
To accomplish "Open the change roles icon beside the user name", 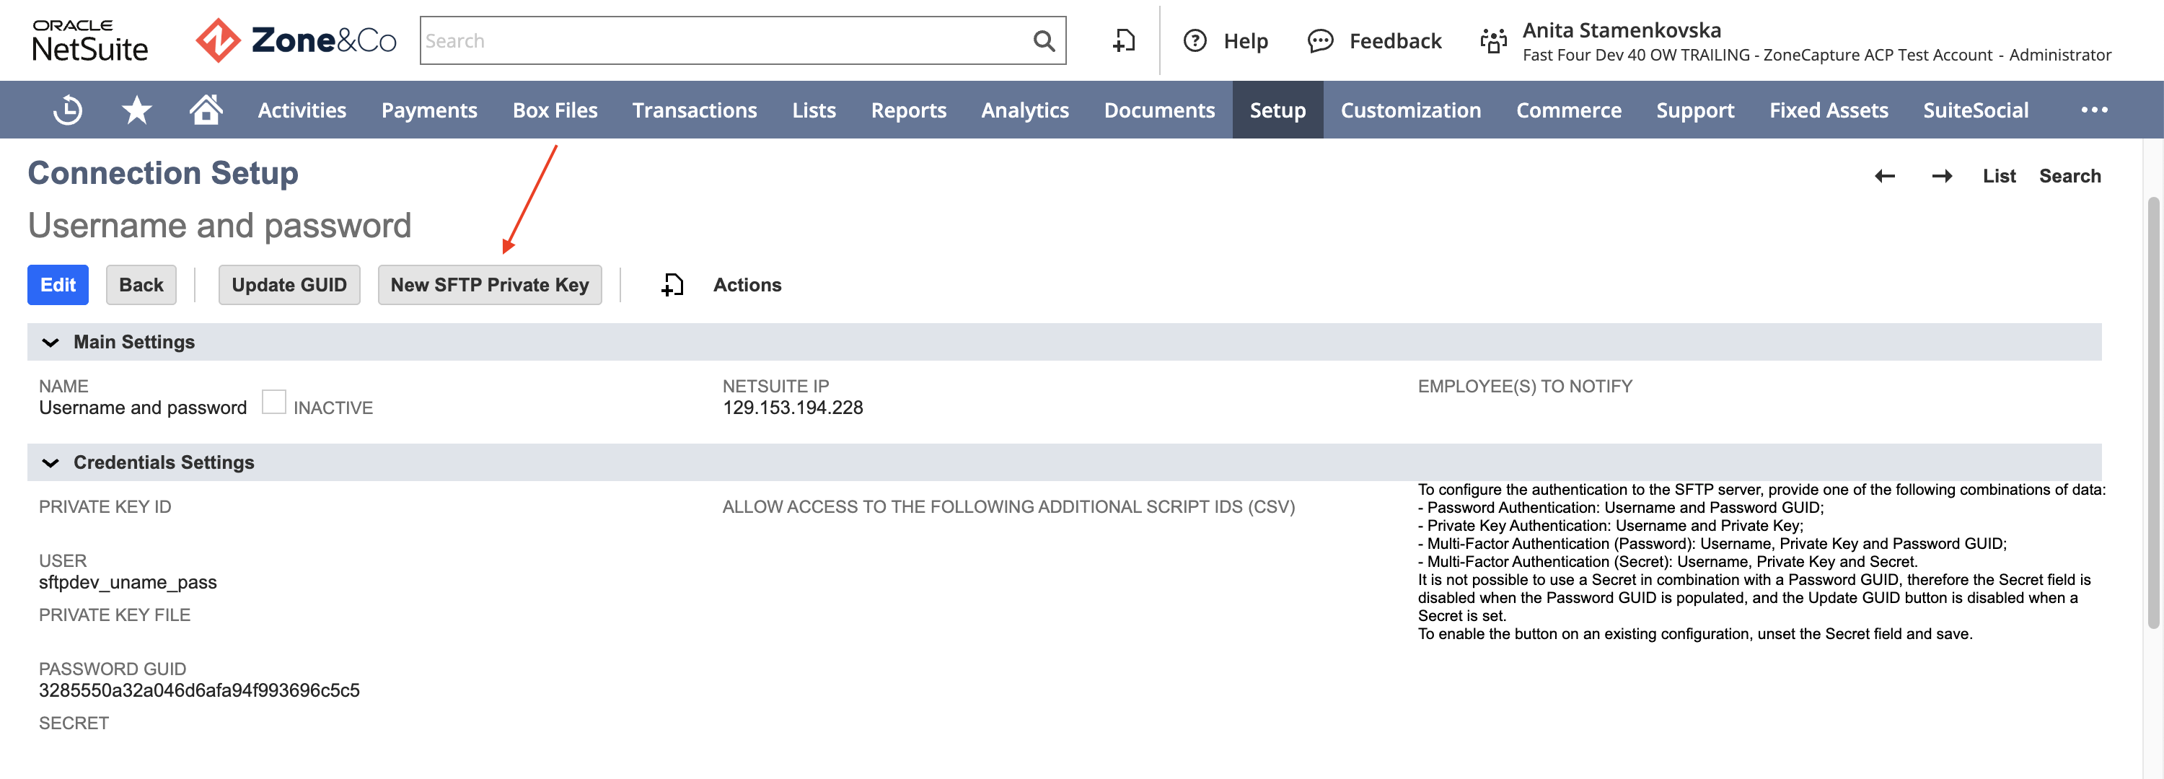I will [1492, 40].
